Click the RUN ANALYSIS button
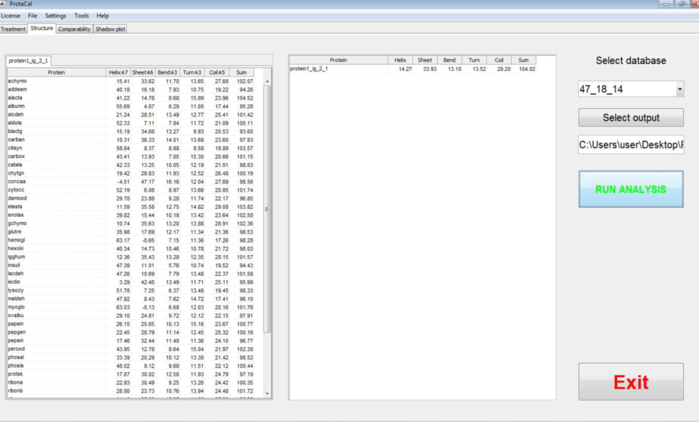Image resolution: width=699 pixels, height=422 pixels. 630,190
